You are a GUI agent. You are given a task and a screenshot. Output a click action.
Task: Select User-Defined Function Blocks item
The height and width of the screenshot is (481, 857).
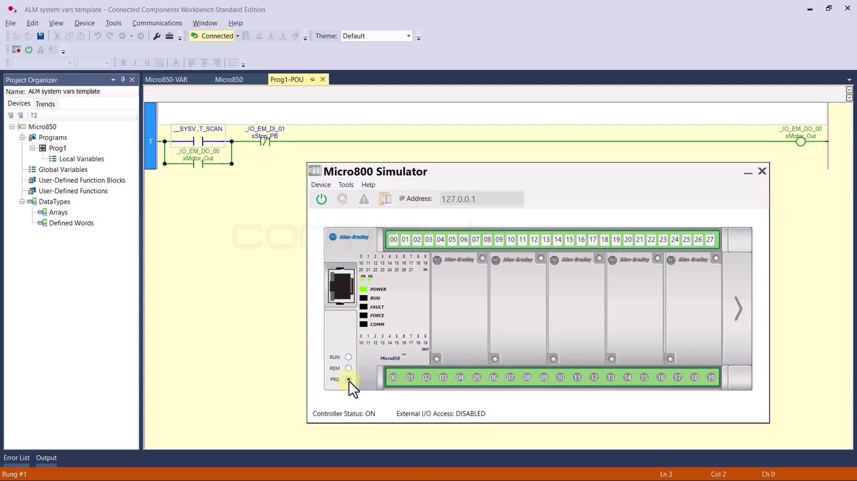pos(82,180)
